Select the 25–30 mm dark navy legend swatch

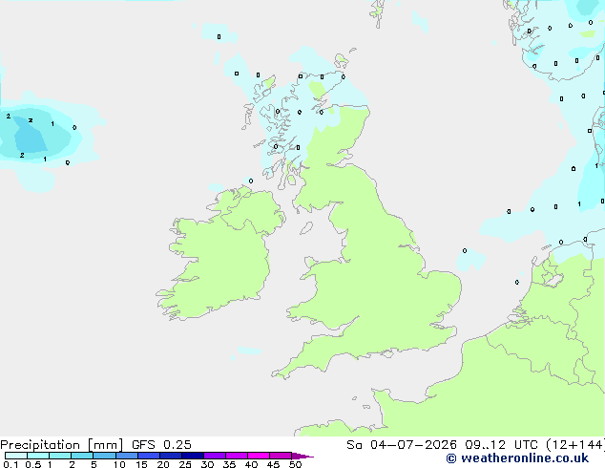(x=193, y=456)
